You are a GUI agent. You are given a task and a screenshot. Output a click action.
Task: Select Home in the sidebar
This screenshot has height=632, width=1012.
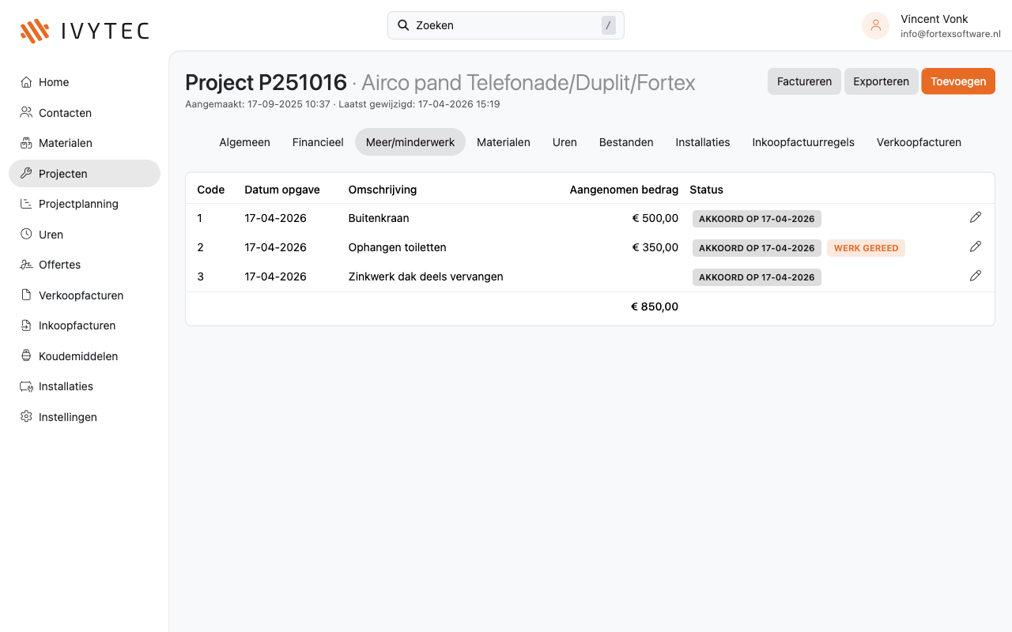pos(54,82)
